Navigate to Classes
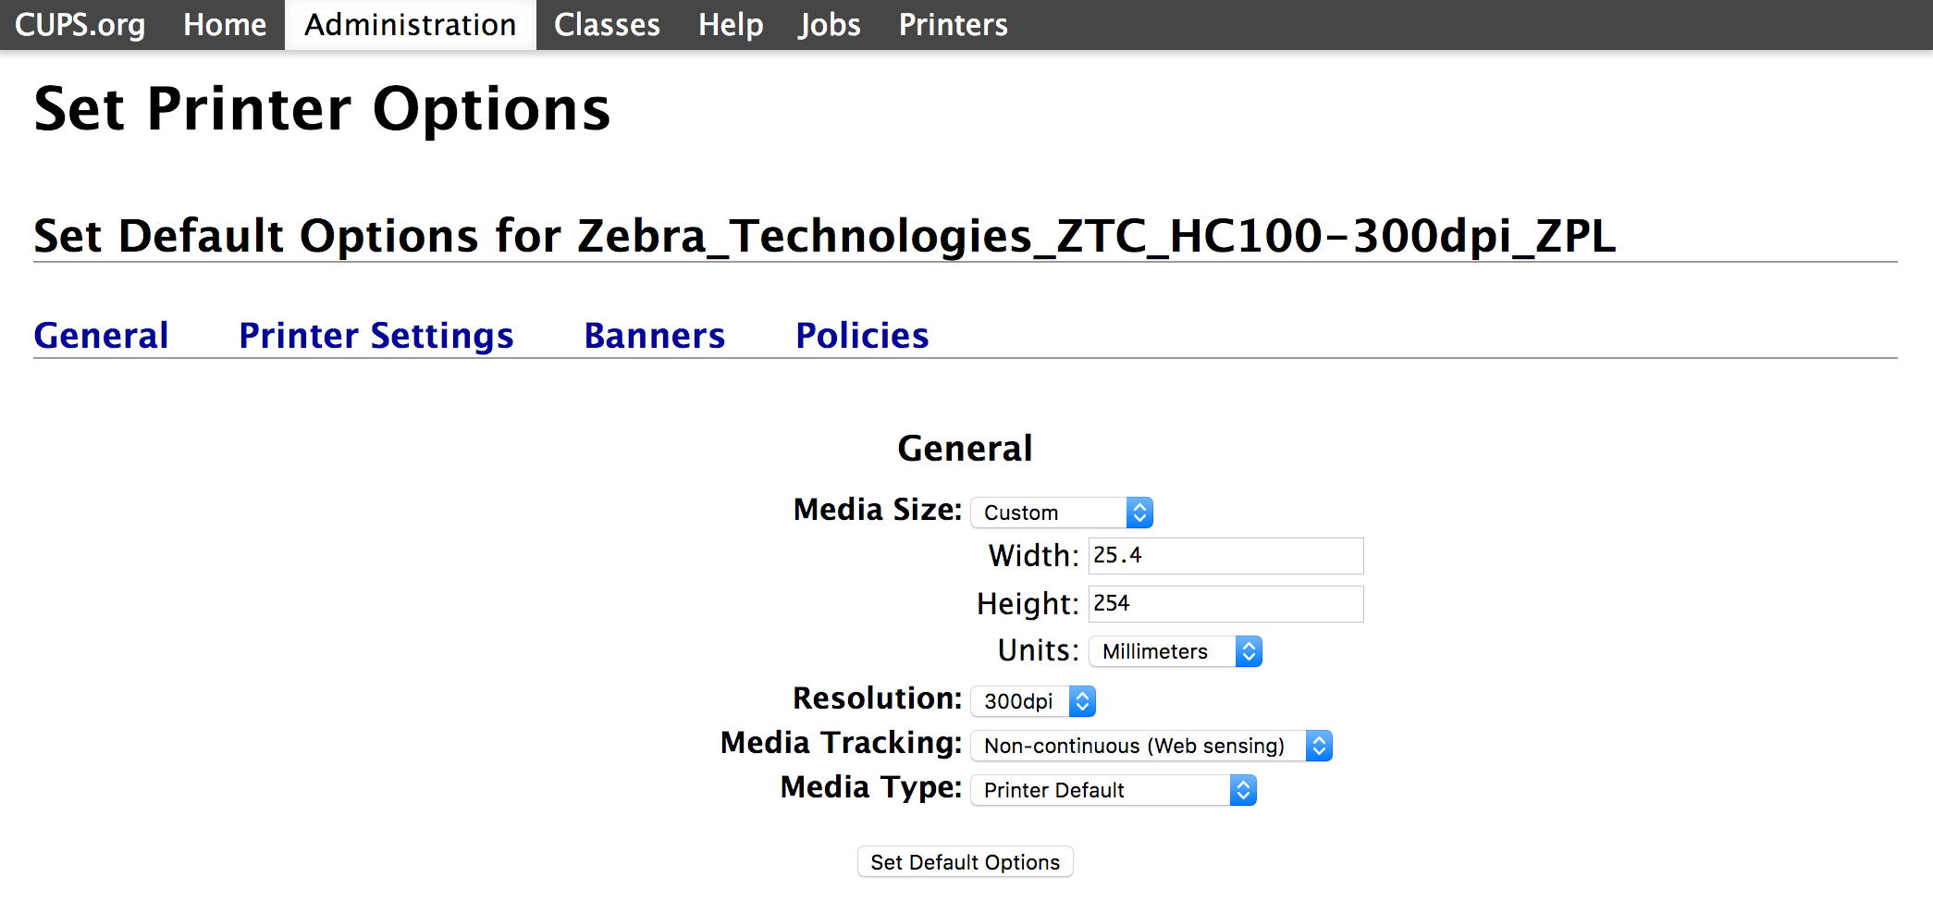This screenshot has height=914, width=1933. pos(607,25)
